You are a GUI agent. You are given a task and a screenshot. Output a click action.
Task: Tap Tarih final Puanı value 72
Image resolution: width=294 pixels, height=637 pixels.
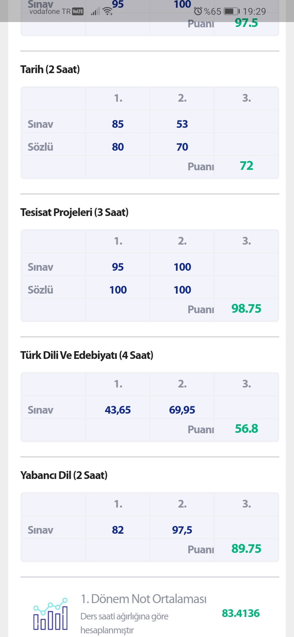[247, 166]
